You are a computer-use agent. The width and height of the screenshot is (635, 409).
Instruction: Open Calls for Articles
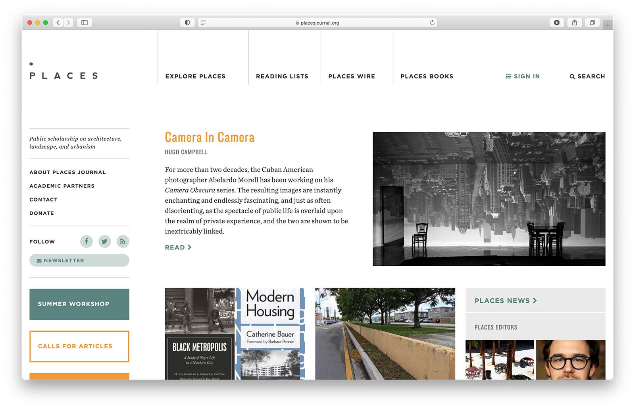coord(79,346)
